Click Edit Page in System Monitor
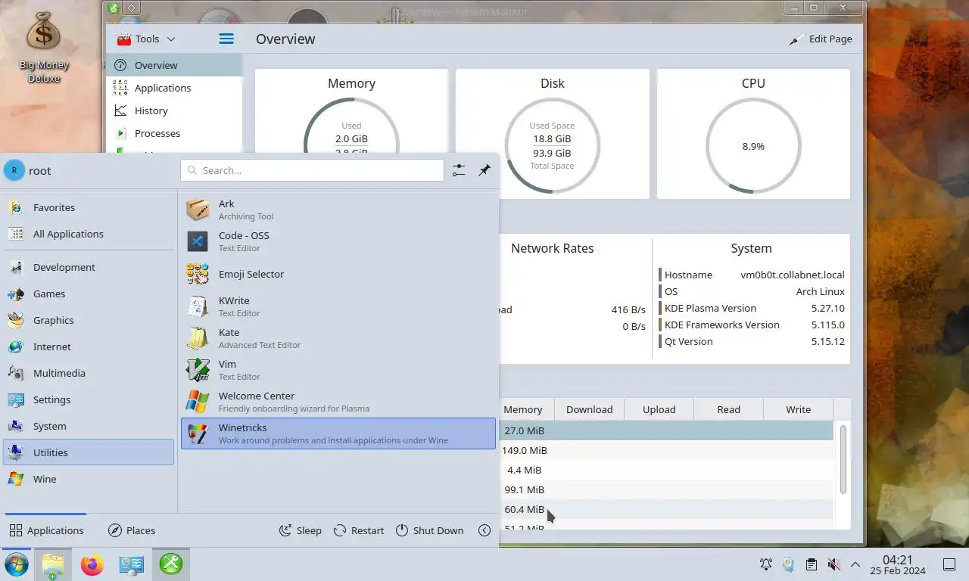 (821, 39)
